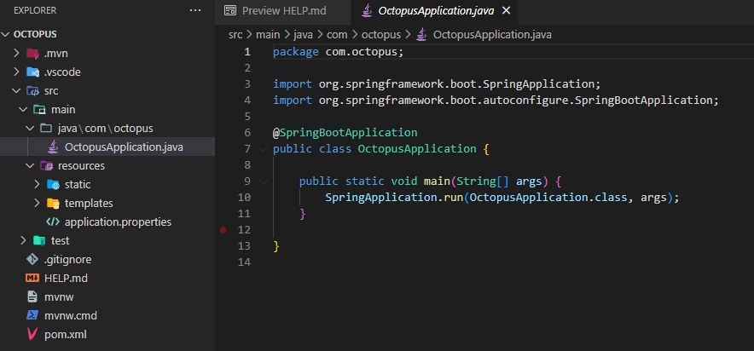Viewport: 754px width, 351px height.
Task: Expand the .mvn folder chevron
Action: pyautogui.click(x=17, y=54)
